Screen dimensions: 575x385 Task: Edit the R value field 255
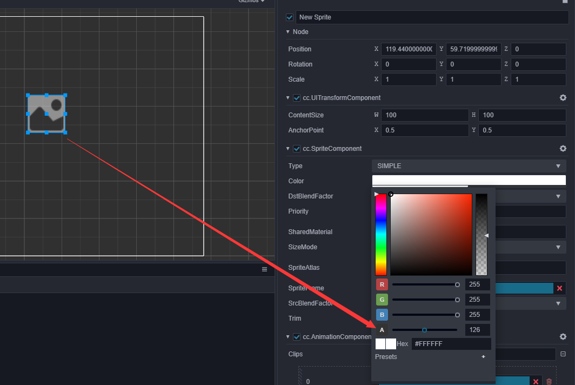click(478, 284)
